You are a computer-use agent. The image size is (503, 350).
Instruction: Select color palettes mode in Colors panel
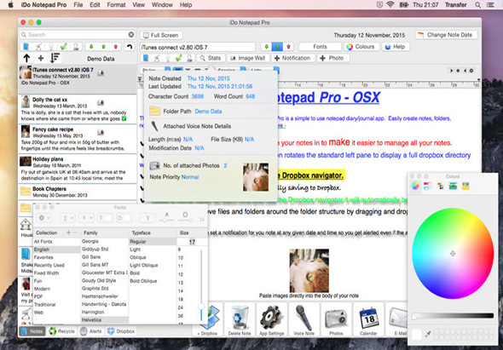coord(441,186)
